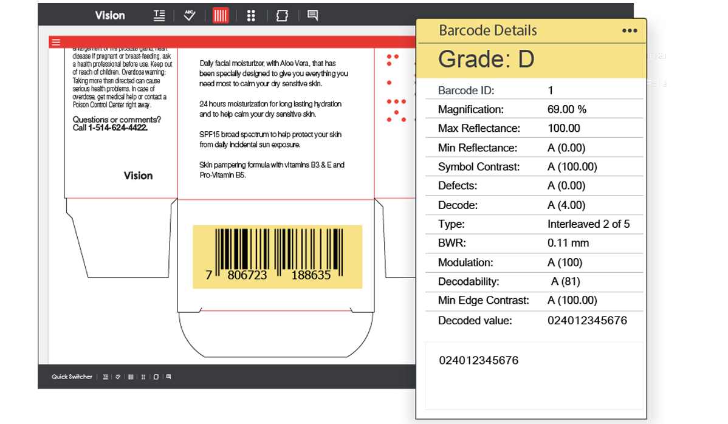
Task: Open the Comments tool in top toolbar
Action: [312, 15]
